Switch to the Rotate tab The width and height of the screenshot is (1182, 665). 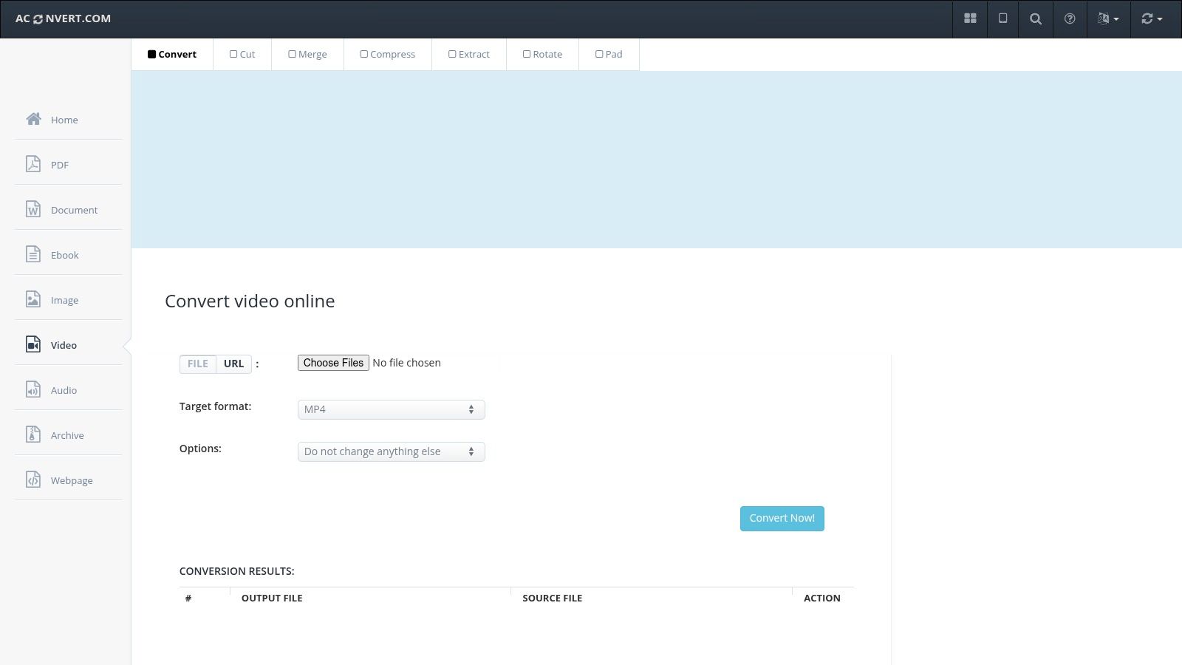(x=542, y=54)
